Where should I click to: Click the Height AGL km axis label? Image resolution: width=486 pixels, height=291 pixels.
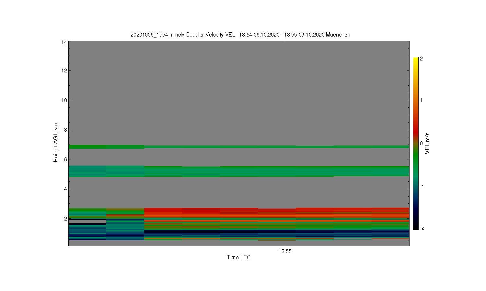(56, 143)
